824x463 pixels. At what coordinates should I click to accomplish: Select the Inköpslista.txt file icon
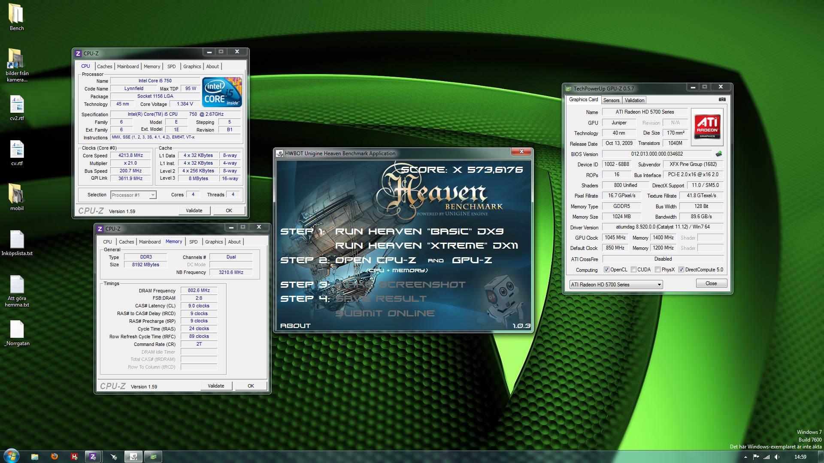17,243
